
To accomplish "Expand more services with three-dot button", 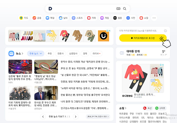I will [x=154, y=18].
